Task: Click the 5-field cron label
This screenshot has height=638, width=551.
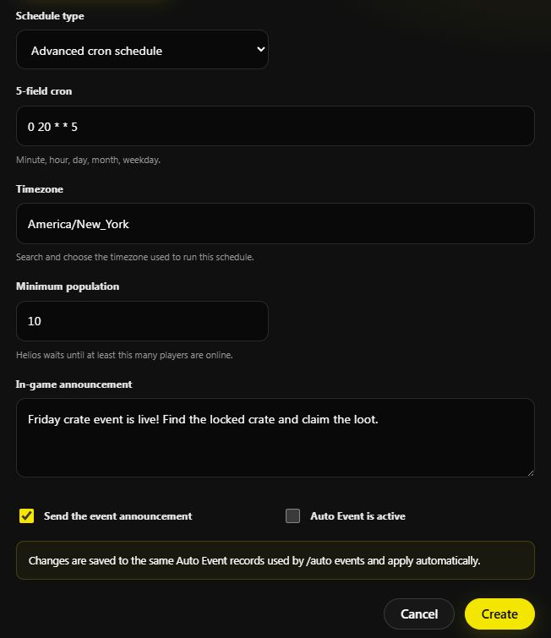Action: (x=44, y=91)
